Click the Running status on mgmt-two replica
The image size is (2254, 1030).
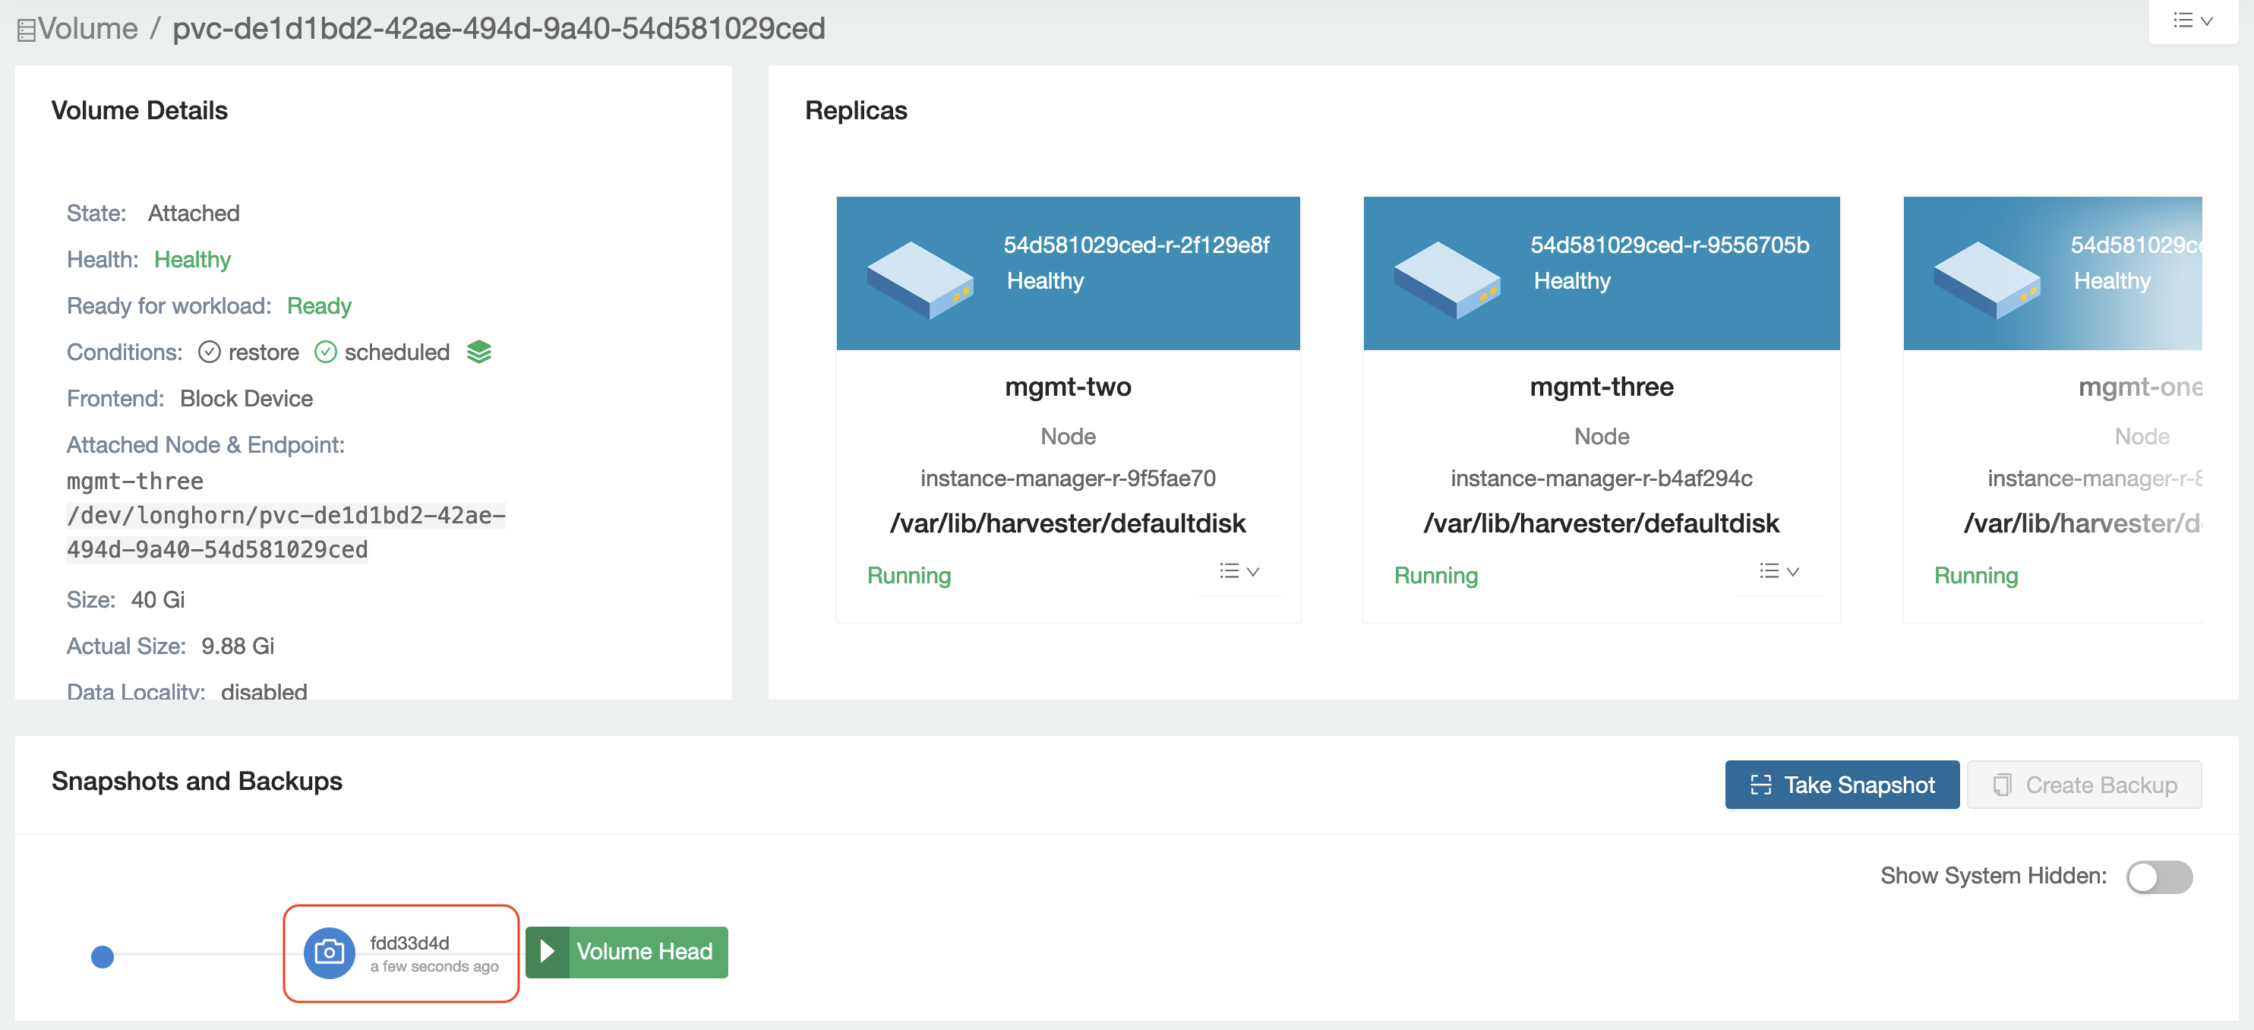click(x=908, y=576)
